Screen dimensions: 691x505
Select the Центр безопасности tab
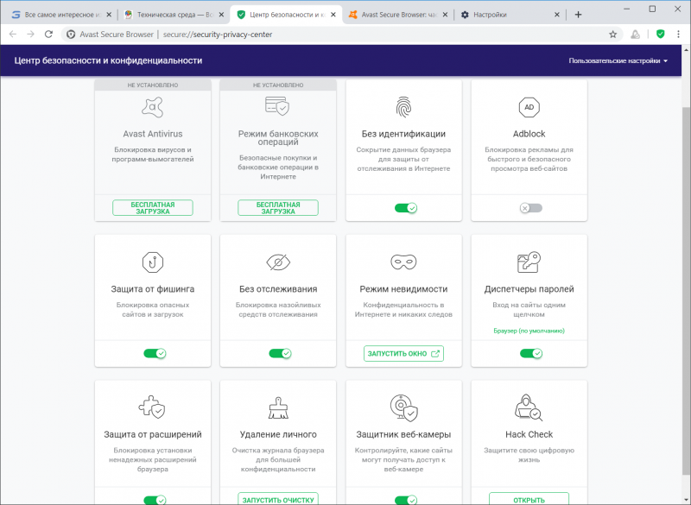tap(284, 15)
